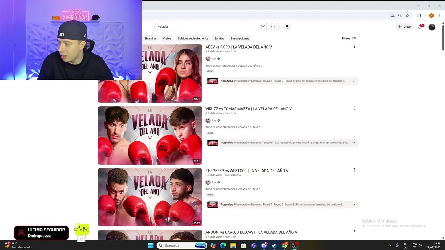This screenshot has height=250, width=445.
Task: Clear the search box with the X icon
Action: 263,27
